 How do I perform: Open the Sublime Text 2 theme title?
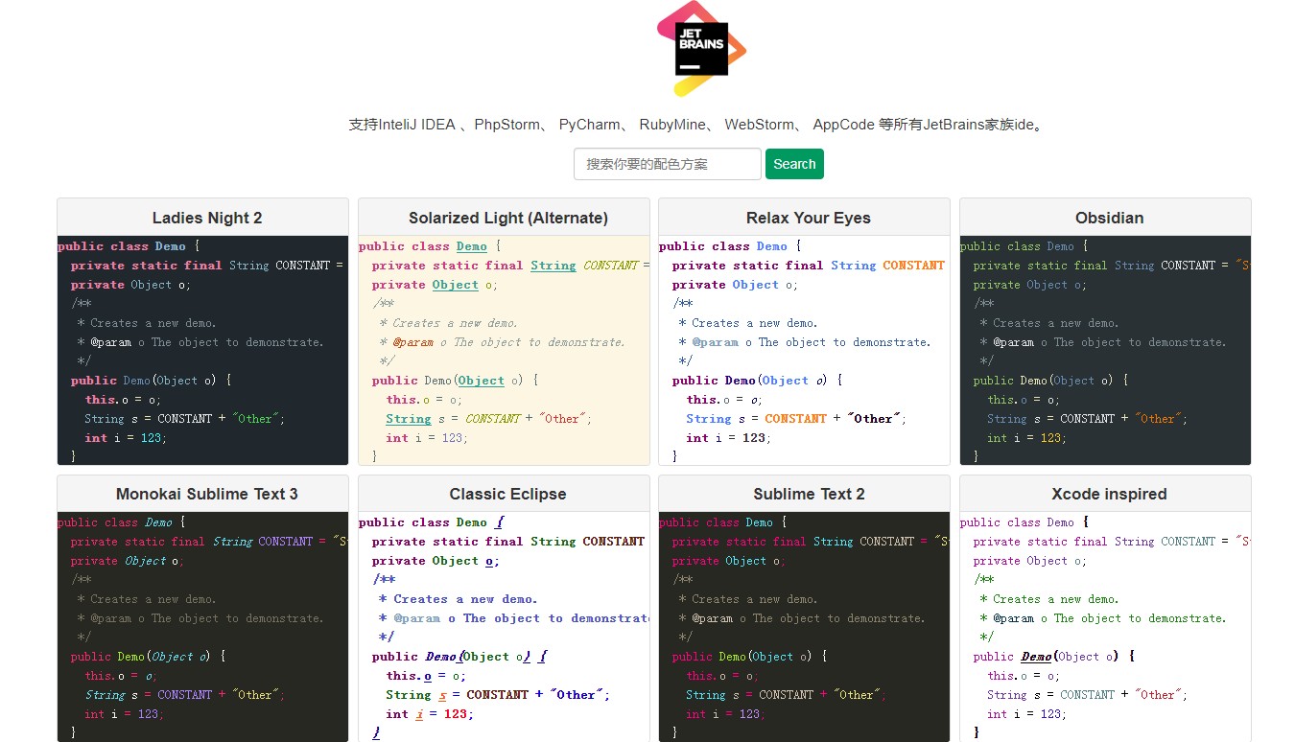coord(809,494)
